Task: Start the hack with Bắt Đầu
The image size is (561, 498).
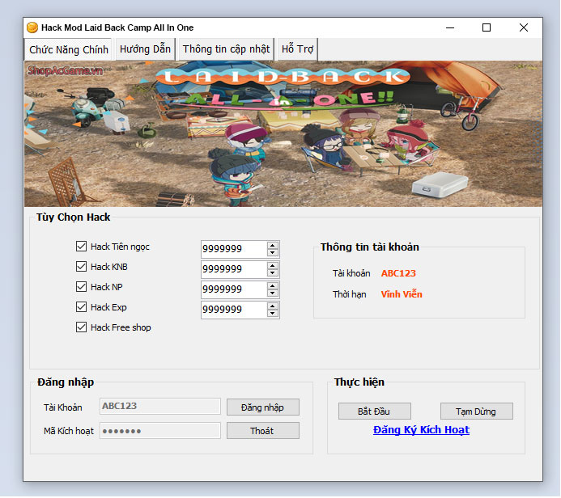Action: click(375, 411)
